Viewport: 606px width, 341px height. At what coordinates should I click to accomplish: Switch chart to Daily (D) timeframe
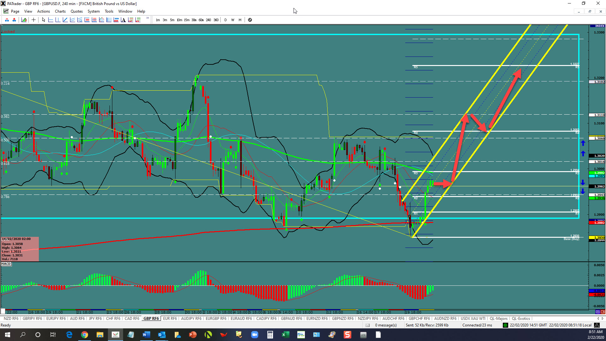(225, 20)
